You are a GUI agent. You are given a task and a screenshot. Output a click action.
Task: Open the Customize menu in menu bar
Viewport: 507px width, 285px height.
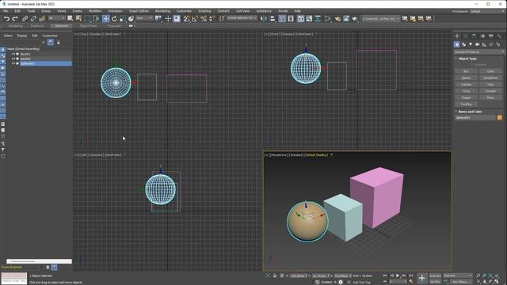pyautogui.click(x=184, y=11)
